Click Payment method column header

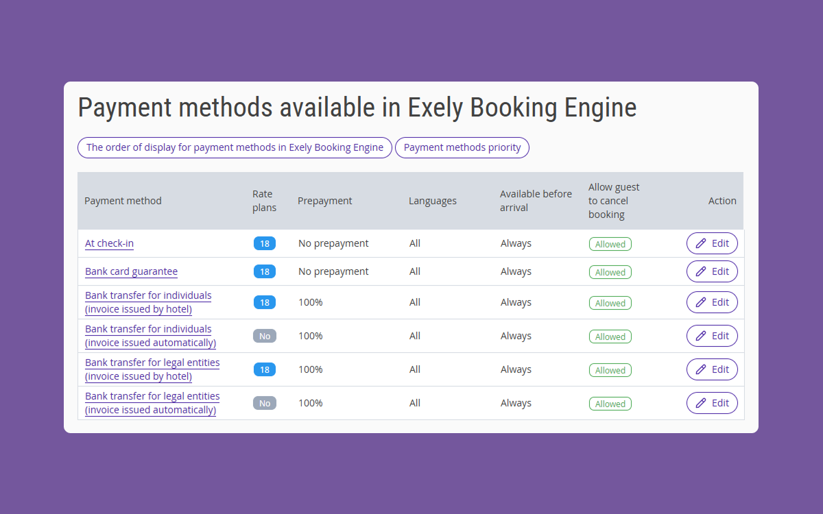click(123, 201)
